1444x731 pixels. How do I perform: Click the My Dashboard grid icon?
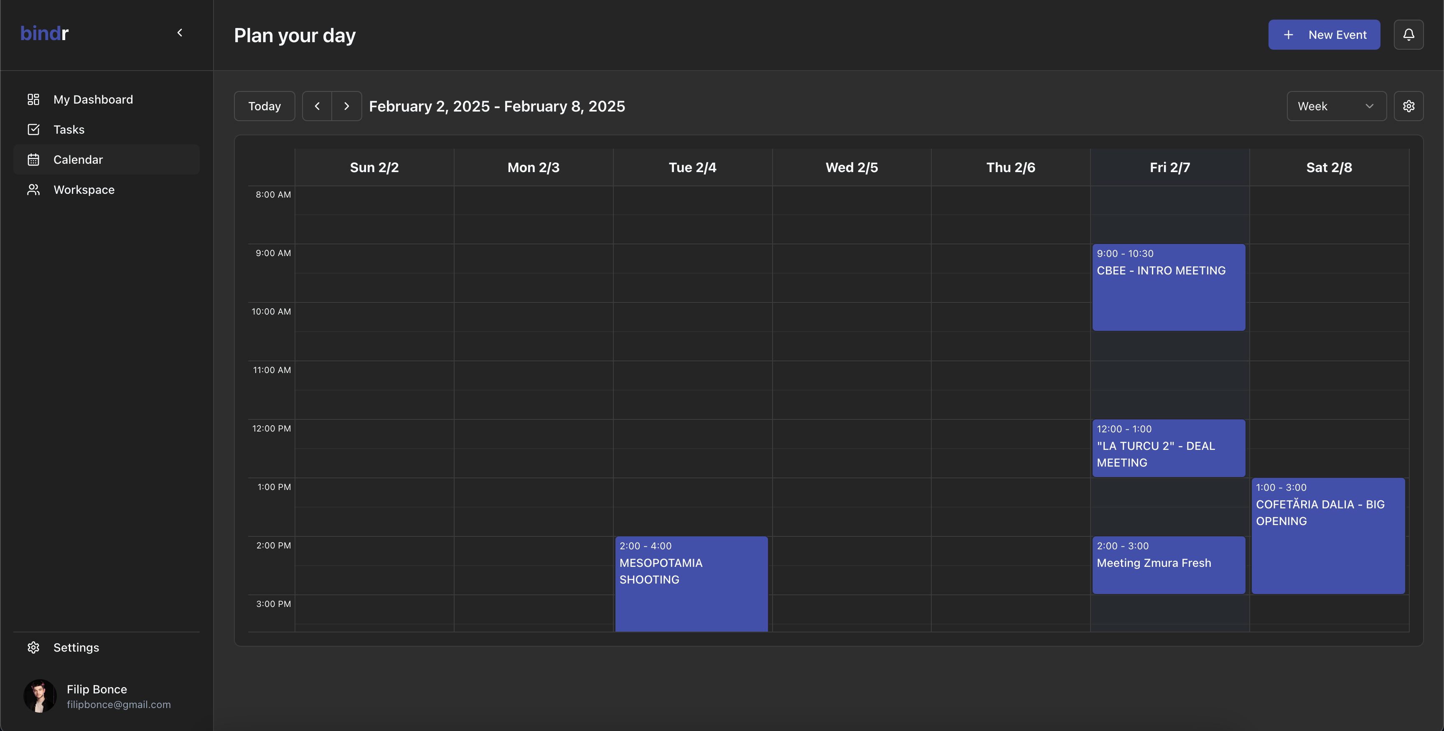pos(33,99)
